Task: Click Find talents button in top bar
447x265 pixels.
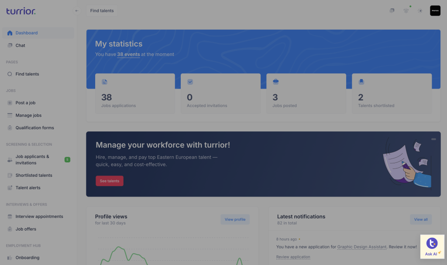Action: tap(102, 11)
